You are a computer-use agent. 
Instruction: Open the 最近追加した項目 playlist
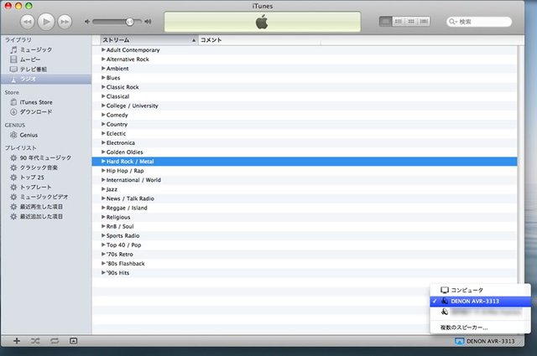coord(46,216)
